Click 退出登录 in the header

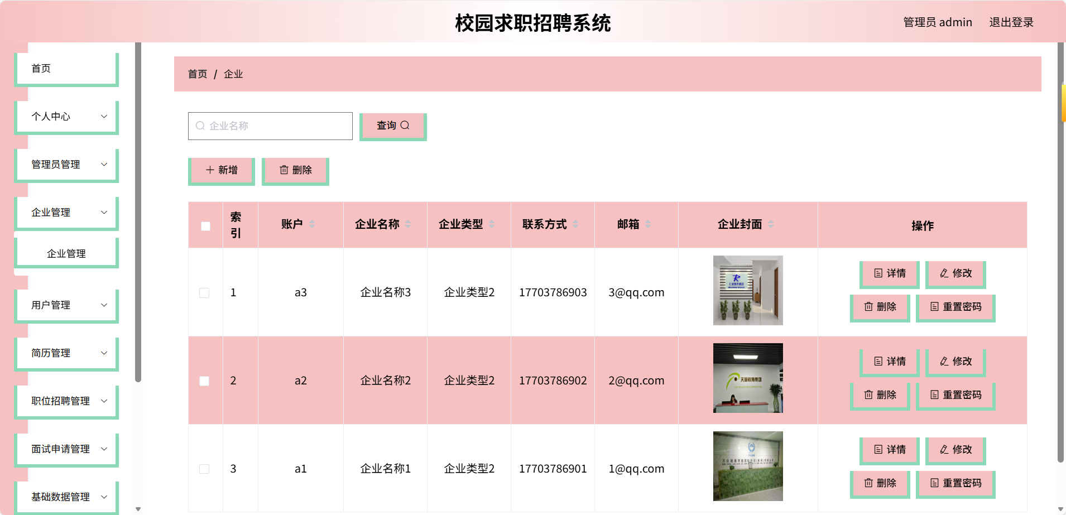click(1011, 22)
